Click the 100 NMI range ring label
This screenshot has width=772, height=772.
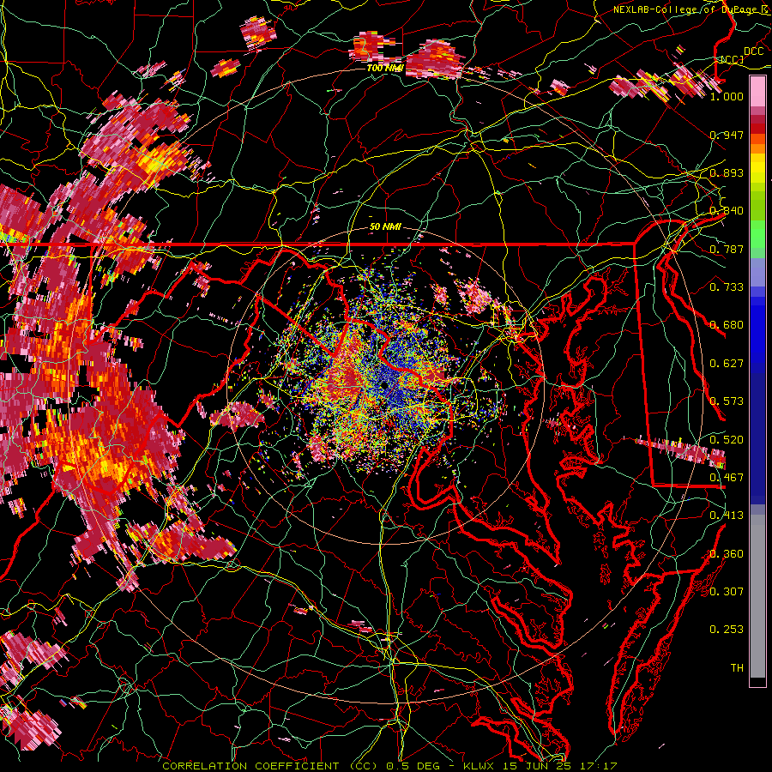click(x=385, y=68)
